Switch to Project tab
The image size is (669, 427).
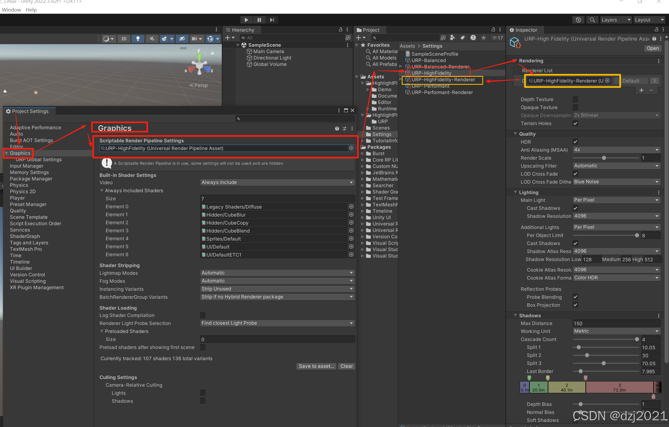[x=370, y=30]
